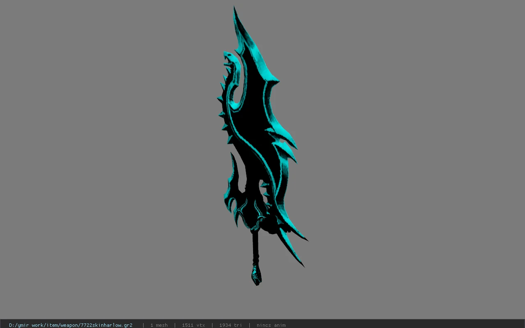Click the file path 7722skinharlow.gr2 in status bar

pos(71,325)
